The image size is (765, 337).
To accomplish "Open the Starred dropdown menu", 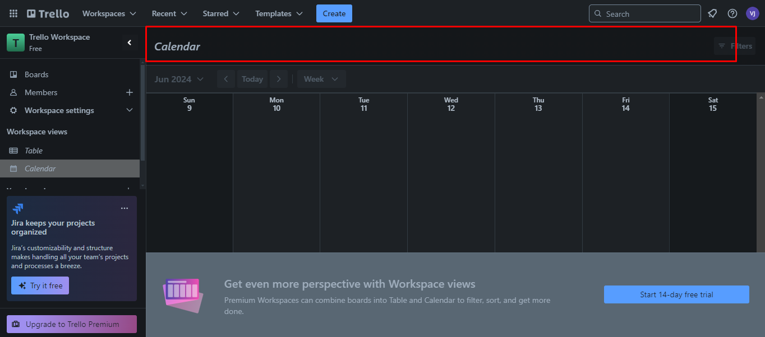I will pyautogui.click(x=221, y=13).
